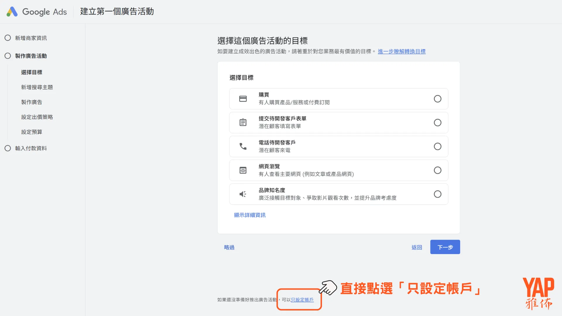Click the step circle beside 製作廣告活動
This screenshot has height=316, width=562.
(8, 55)
